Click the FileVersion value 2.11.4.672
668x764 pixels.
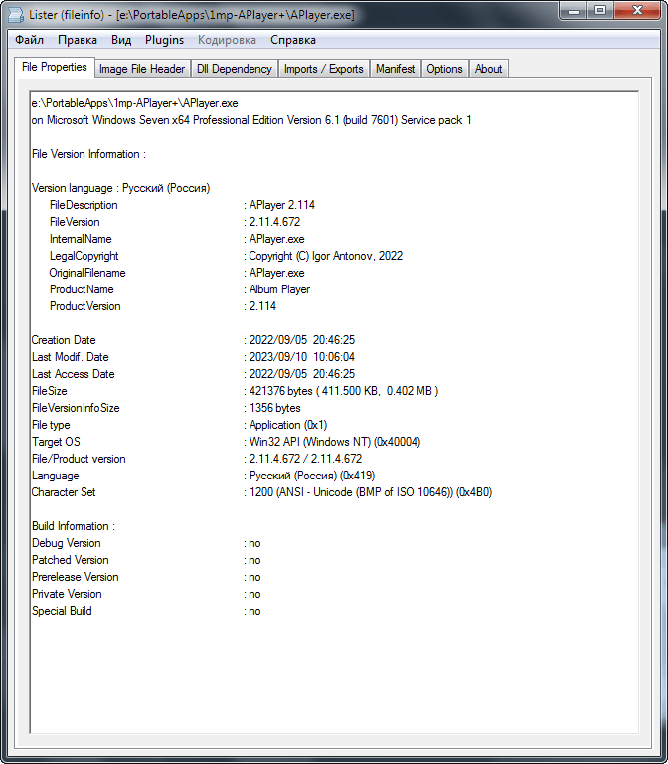click(274, 222)
